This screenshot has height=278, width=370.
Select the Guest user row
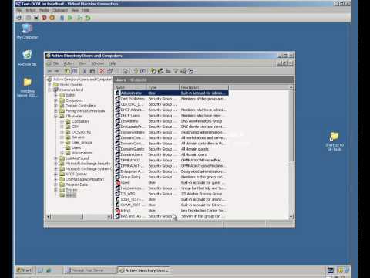[171, 182]
